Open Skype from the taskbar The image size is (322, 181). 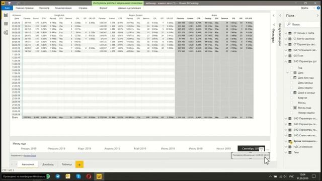point(78,176)
